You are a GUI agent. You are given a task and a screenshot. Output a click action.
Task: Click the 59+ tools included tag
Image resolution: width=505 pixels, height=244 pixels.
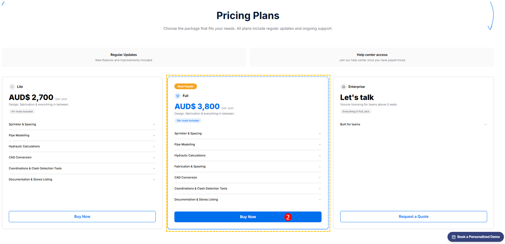[188, 121]
